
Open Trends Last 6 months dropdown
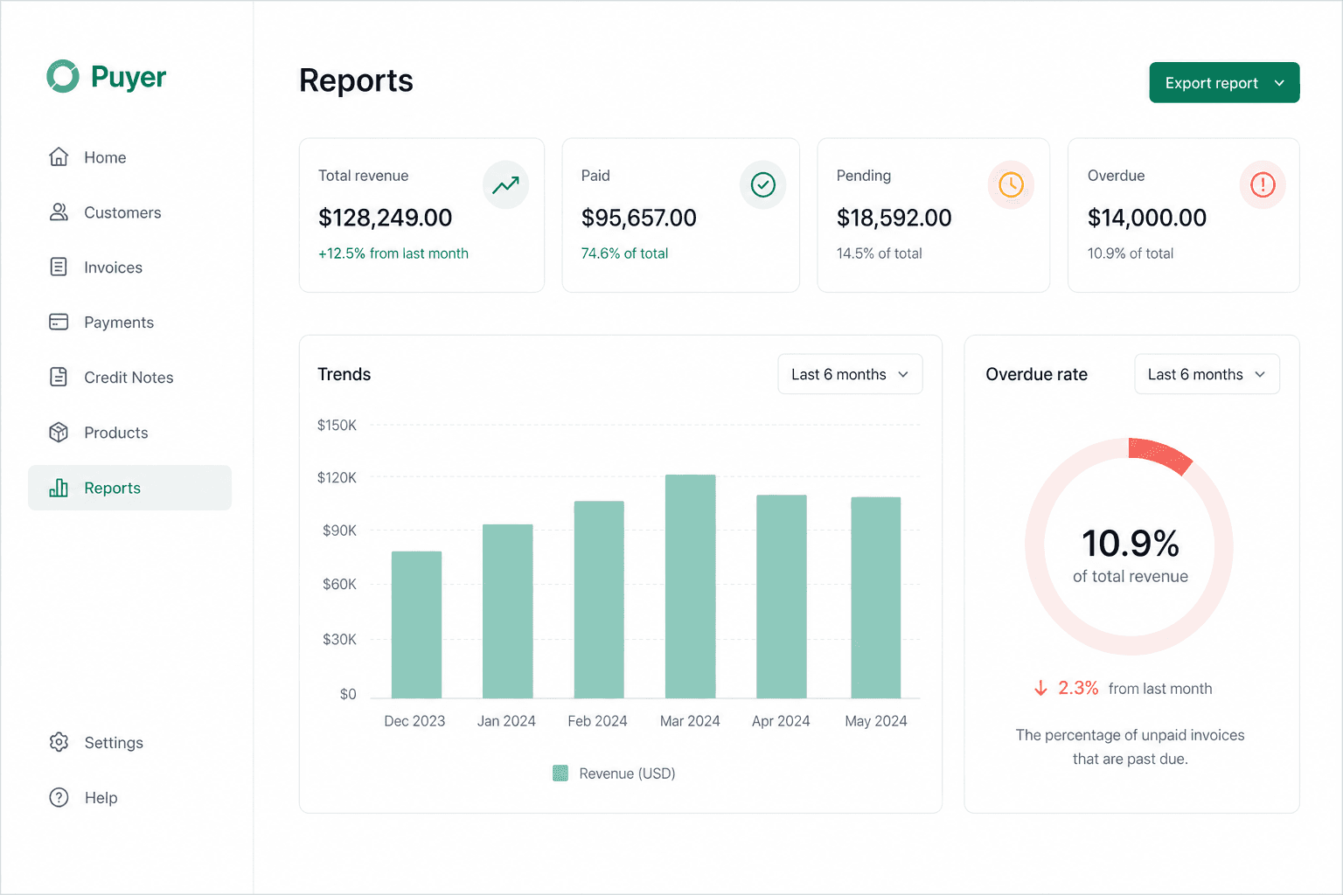tap(850, 374)
